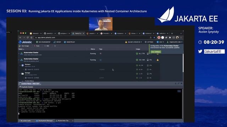Image resolution: width=227 pixels, height=127 pixels.
Task: Click the orange billing icon on the 18 / 104 row
Action: pyautogui.click(x=157, y=60)
